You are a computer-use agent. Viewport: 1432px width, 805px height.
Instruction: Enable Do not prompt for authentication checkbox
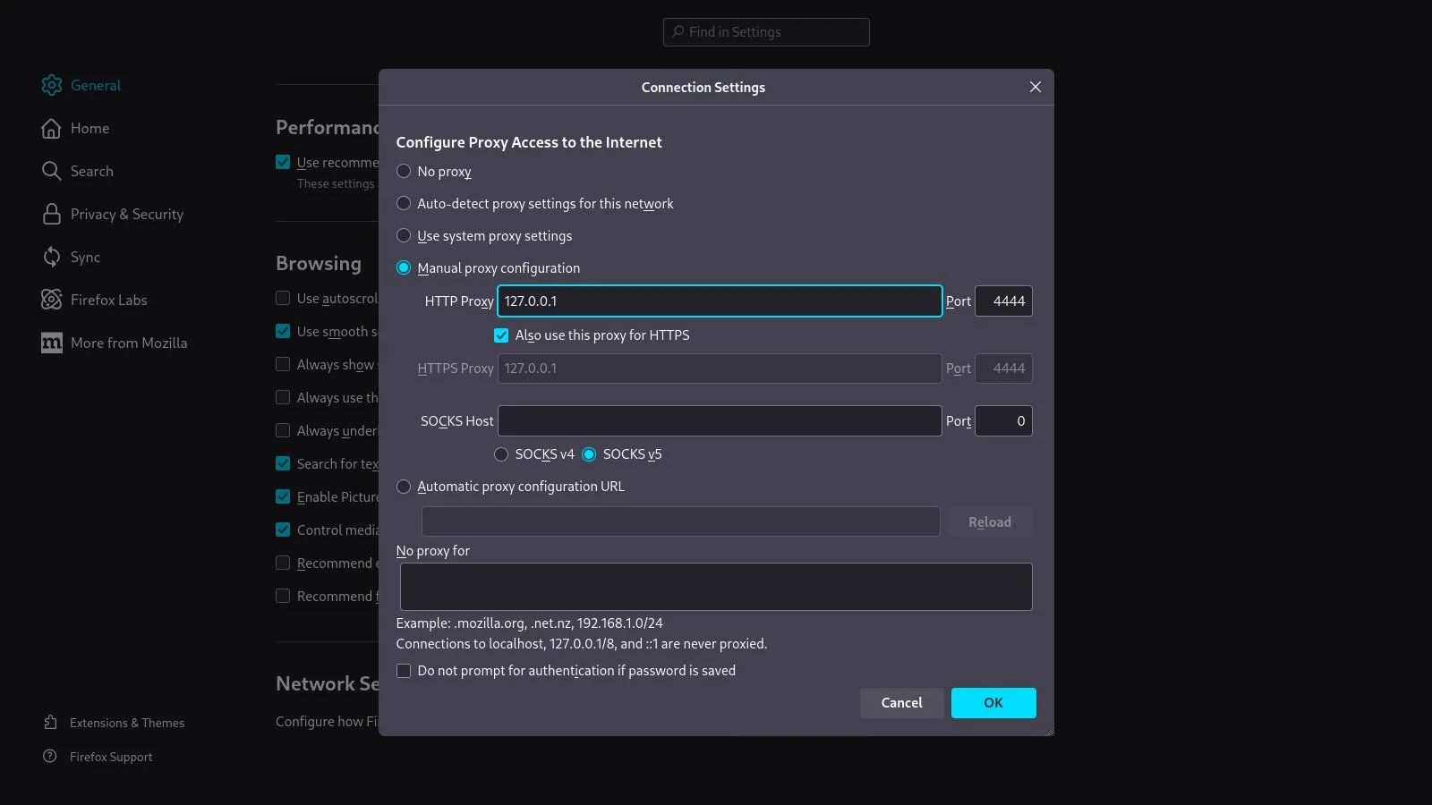(404, 671)
